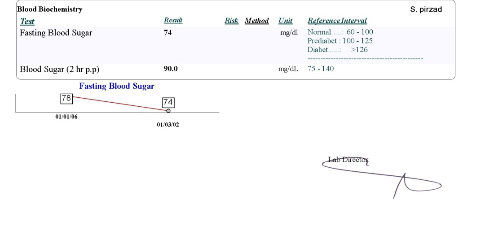Click the Method column header
This screenshot has width=485, height=239.
[257, 21]
